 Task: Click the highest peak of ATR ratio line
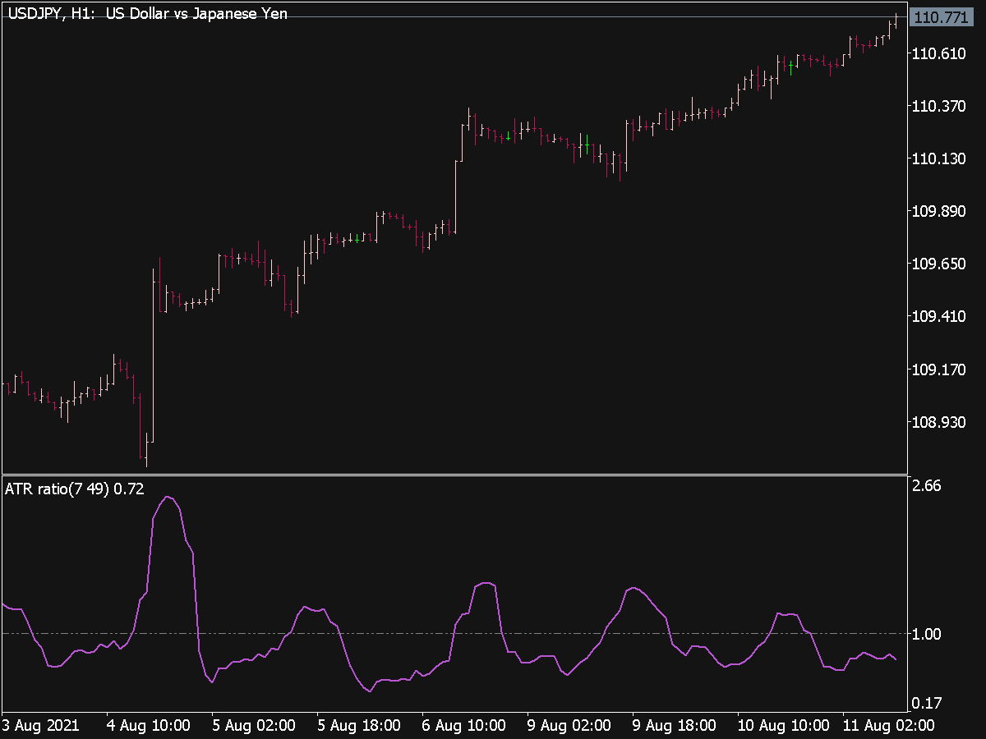pyautogui.click(x=168, y=497)
